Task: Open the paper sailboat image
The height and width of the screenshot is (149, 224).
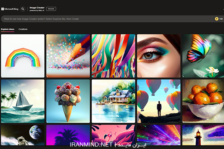Action: click(23, 101)
